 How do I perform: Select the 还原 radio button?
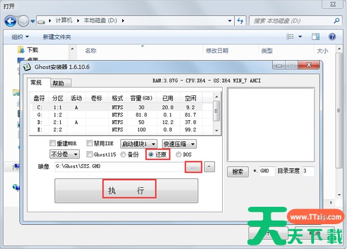(151, 155)
